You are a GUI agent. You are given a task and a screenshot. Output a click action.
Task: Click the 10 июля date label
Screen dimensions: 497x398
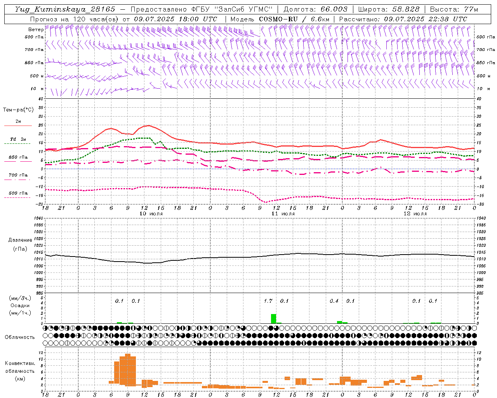tap(151, 214)
